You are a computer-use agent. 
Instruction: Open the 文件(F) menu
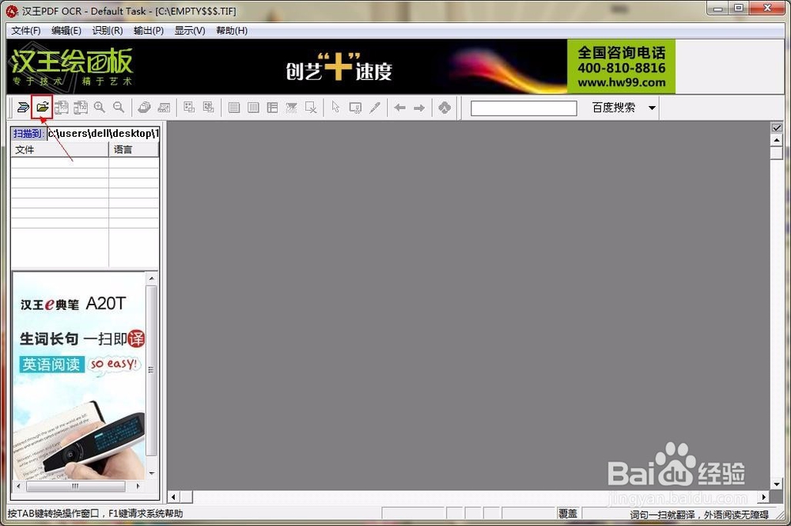(x=26, y=31)
